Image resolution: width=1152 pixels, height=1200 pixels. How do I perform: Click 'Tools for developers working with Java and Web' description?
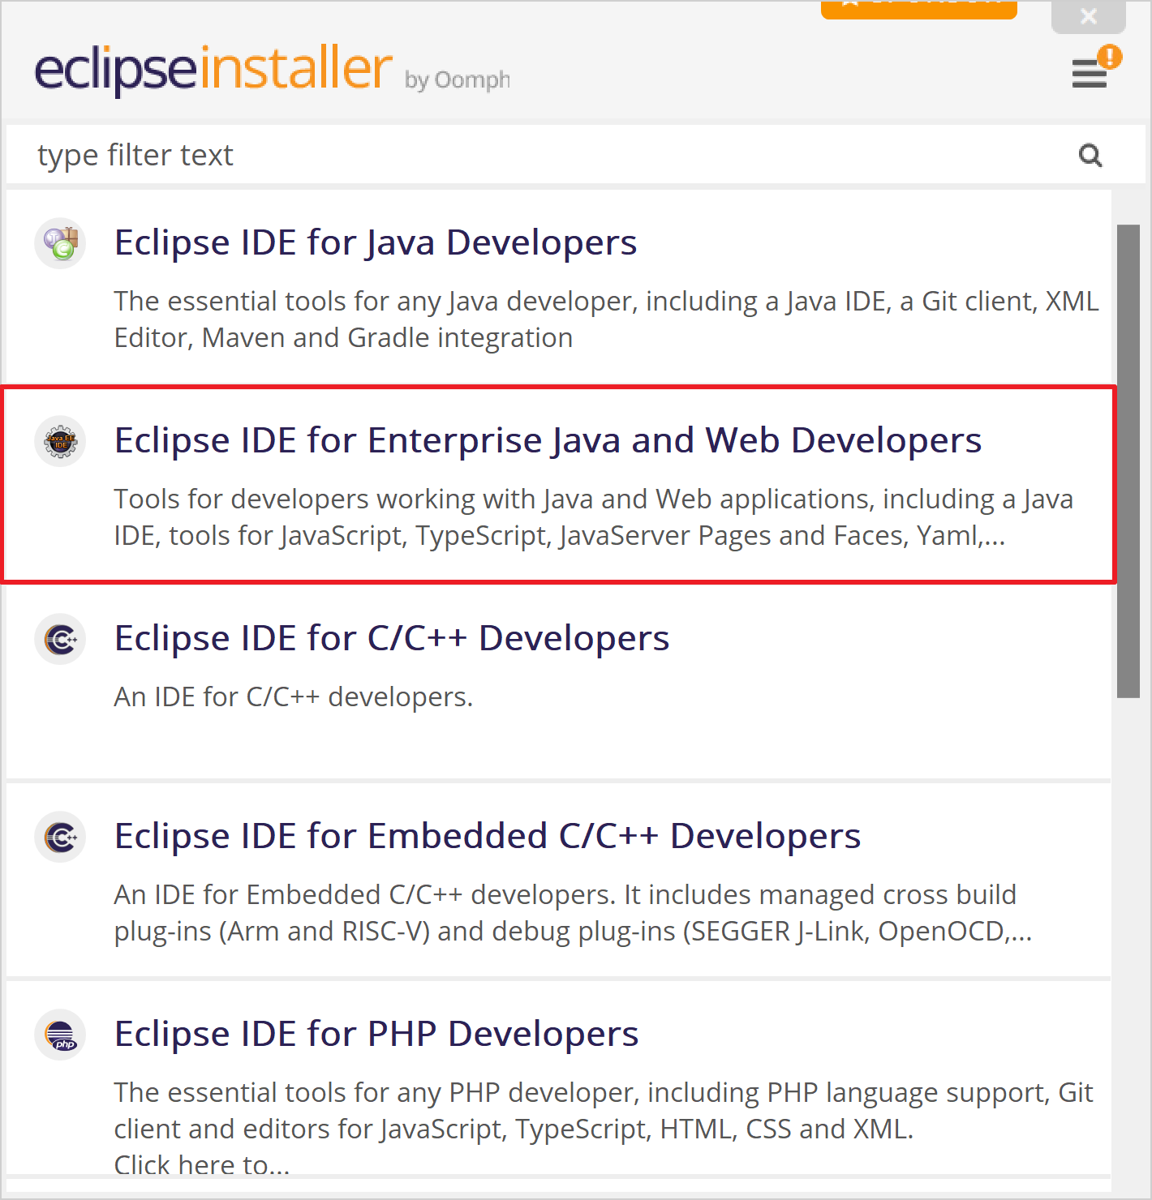[593, 517]
